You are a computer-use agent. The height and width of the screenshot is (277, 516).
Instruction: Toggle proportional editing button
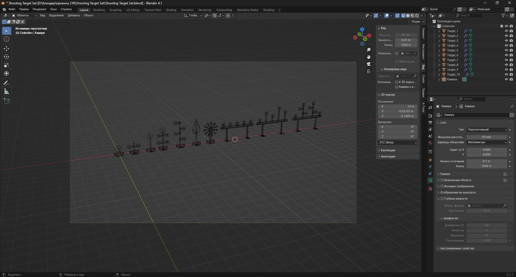point(228,16)
